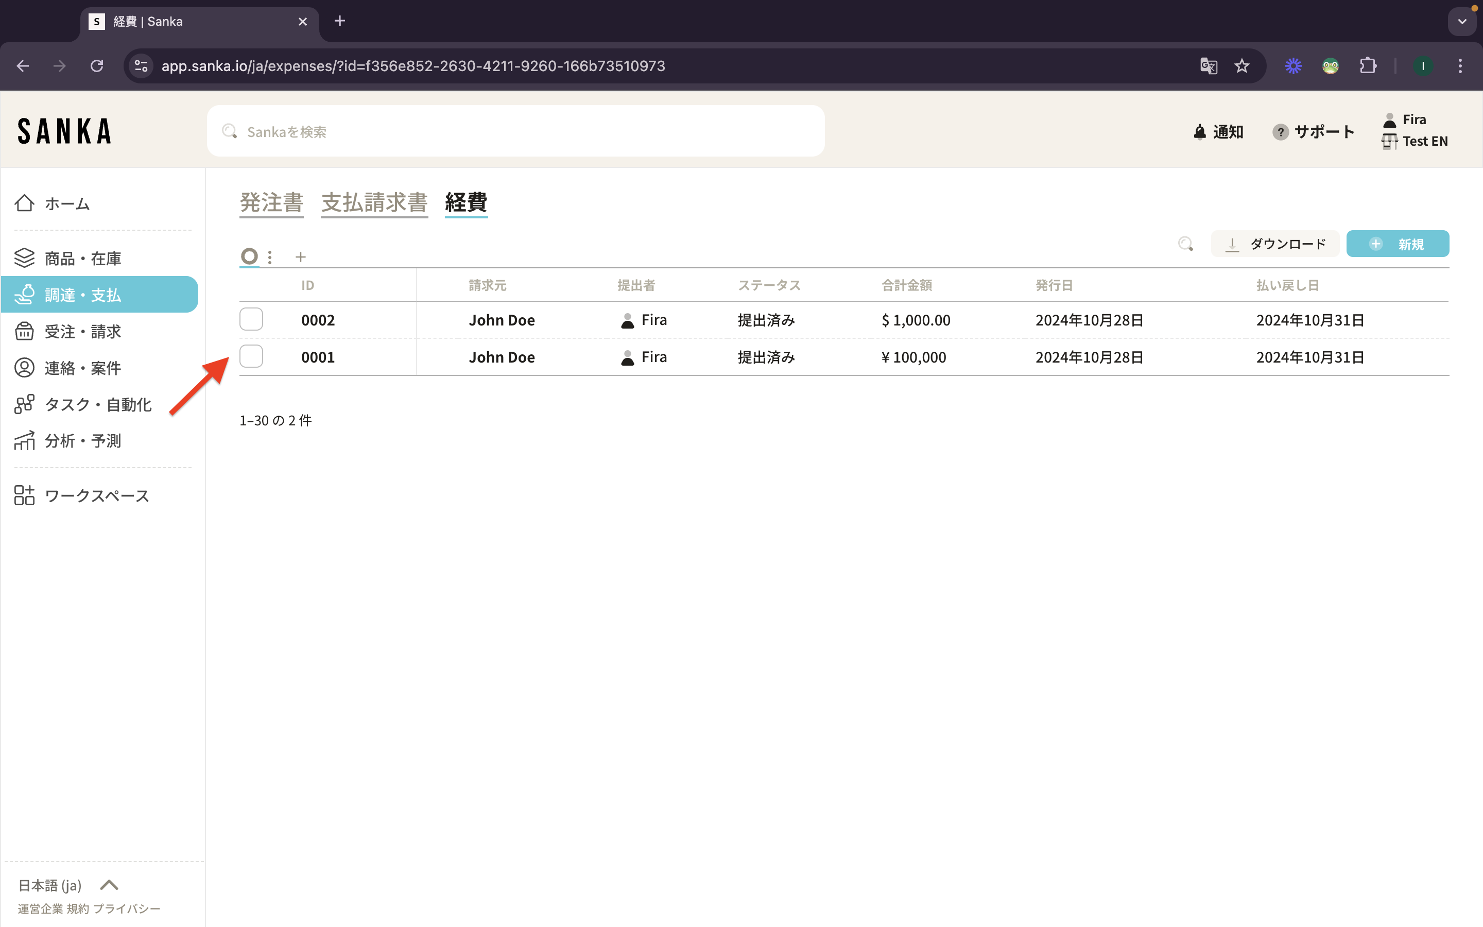
Task: Switch to the 支払請求書 tab
Action: [374, 202]
